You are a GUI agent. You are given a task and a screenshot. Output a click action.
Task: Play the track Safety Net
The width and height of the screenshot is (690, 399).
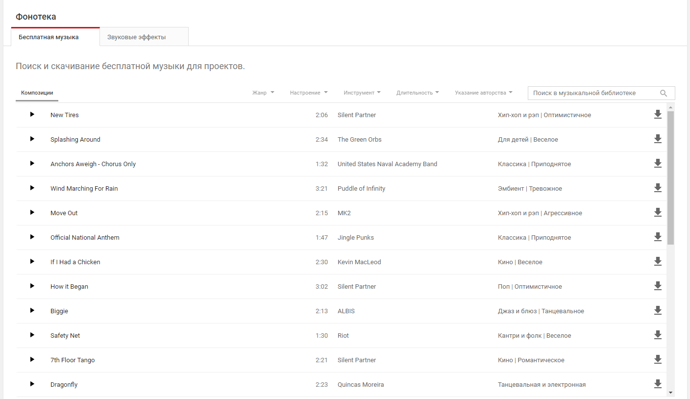pos(32,335)
